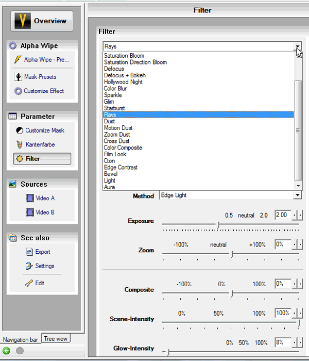Image resolution: width=309 pixels, height=361 pixels.
Task: Click the Exposure 2.00 value field
Action: (283, 215)
